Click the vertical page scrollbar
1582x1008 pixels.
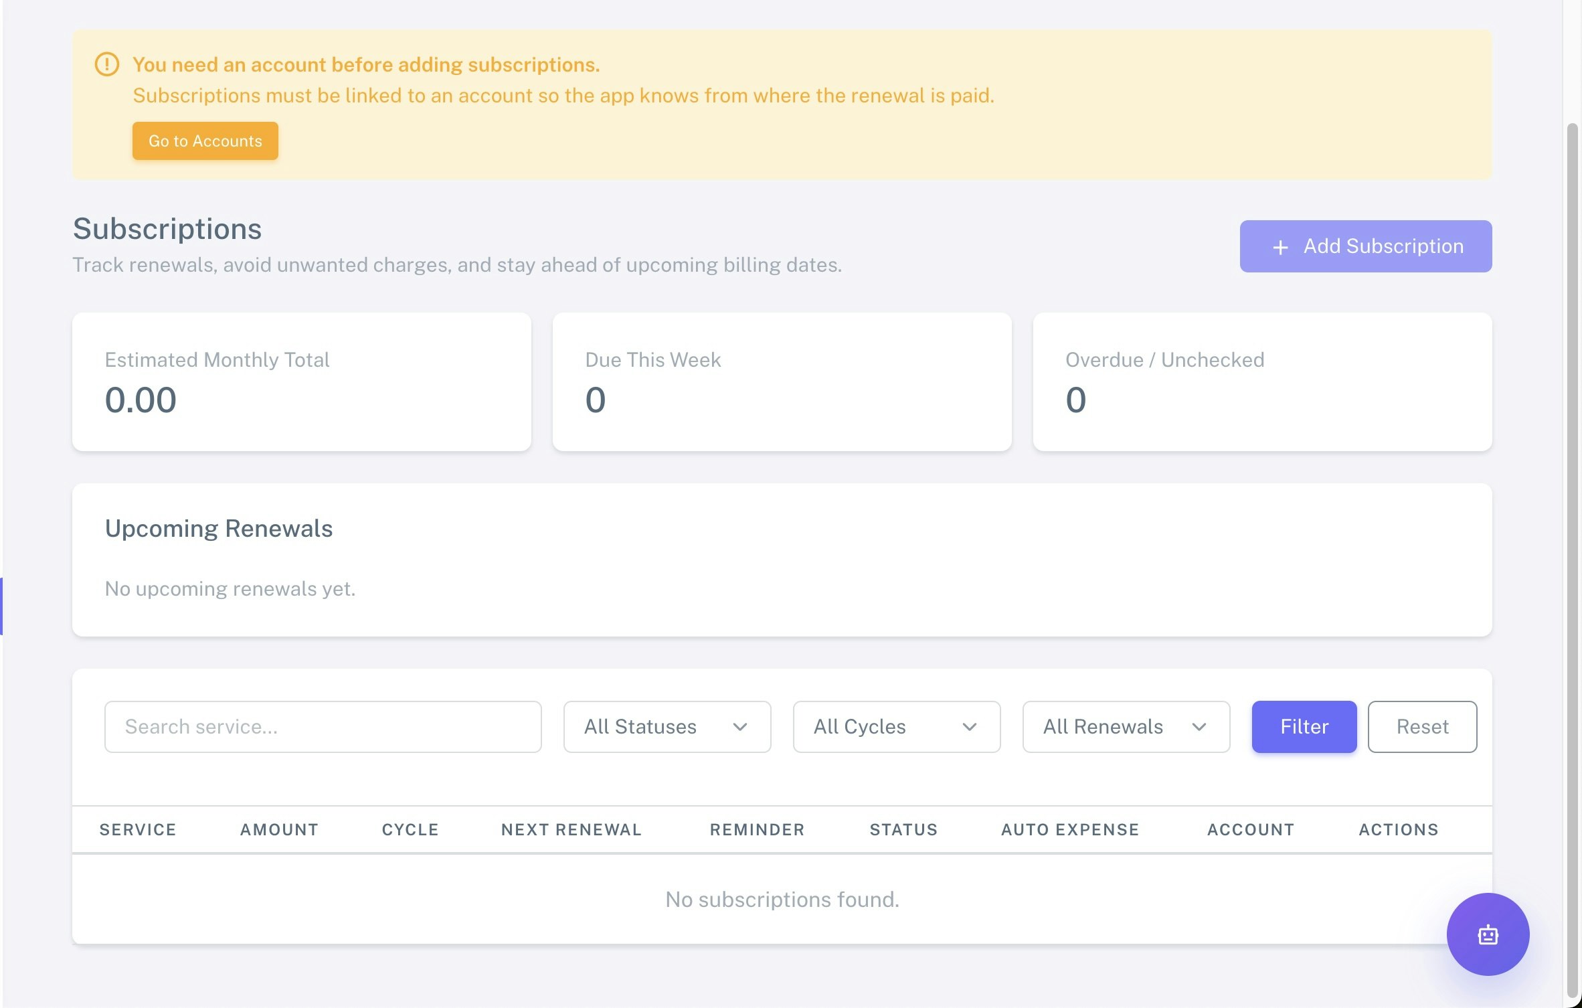1572,562
